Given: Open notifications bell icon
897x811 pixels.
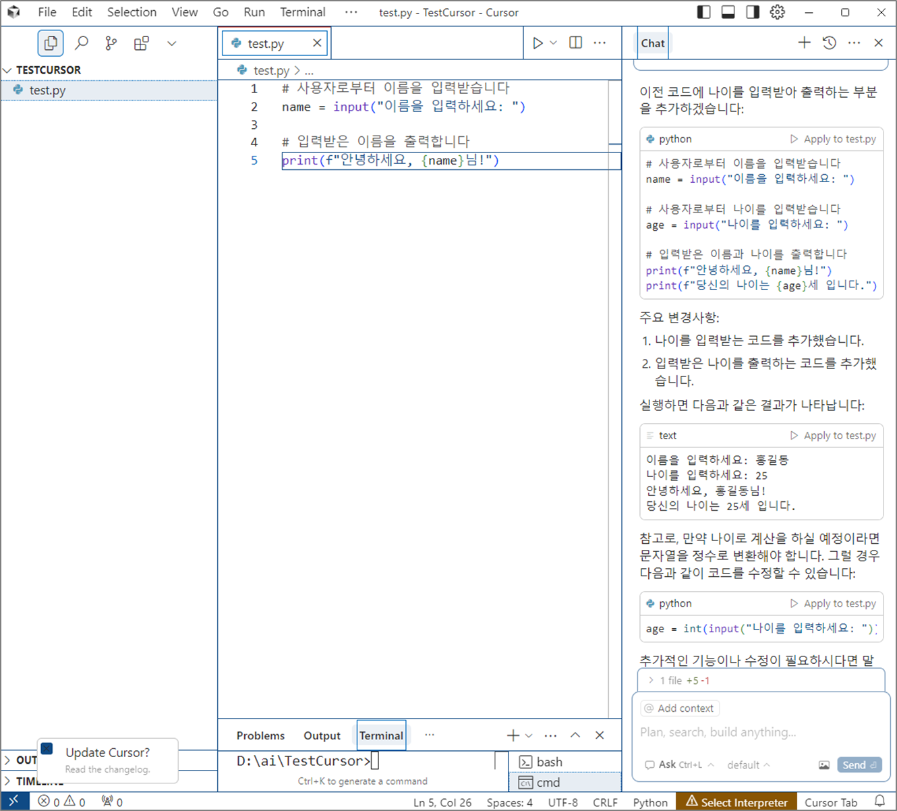Looking at the screenshot, I should (879, 802).
